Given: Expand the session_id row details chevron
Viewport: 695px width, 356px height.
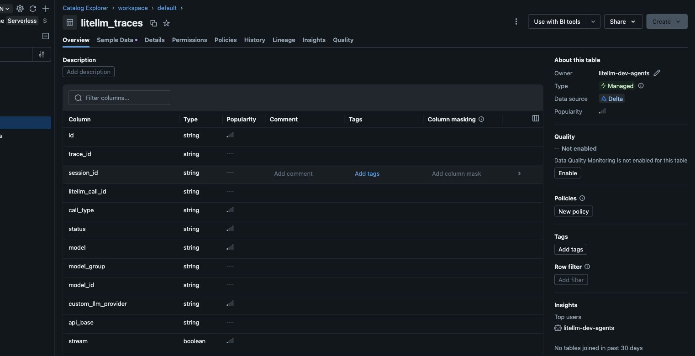Looking at the screenshot, I should tap(519, 173).
